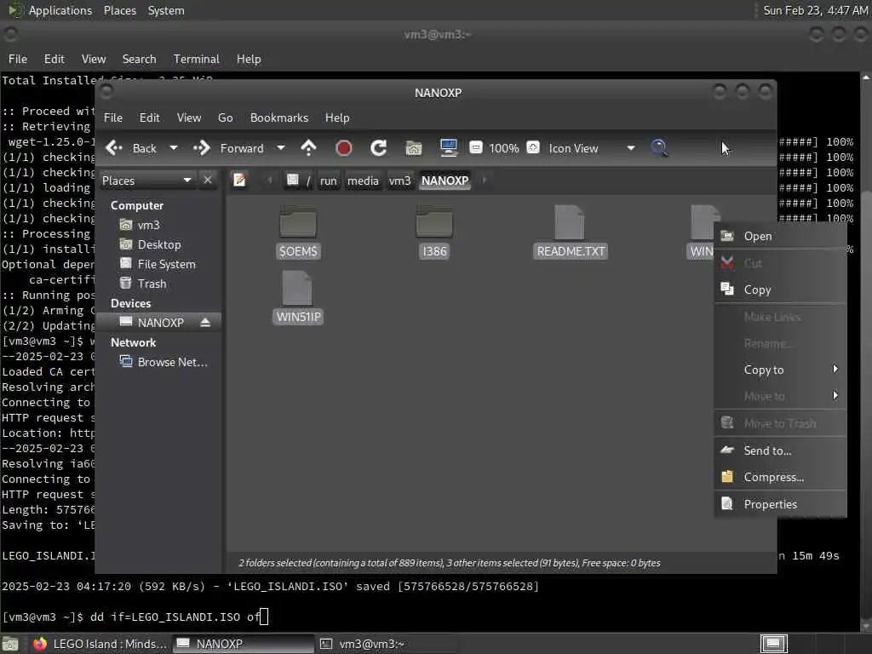This screenshot has width=872, height=654.
Task: Expand the Copy to submenu
Action: tap(780, 370)
